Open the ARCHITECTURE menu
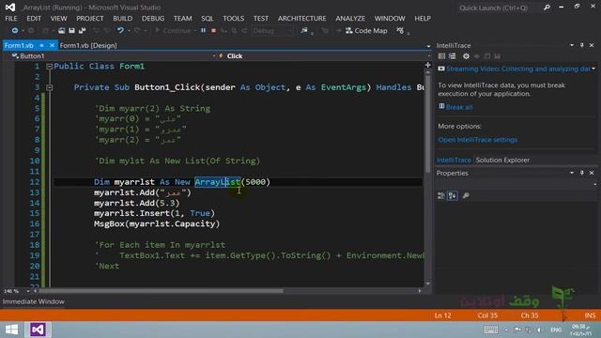601x338 pixels. tap(302, 19)
